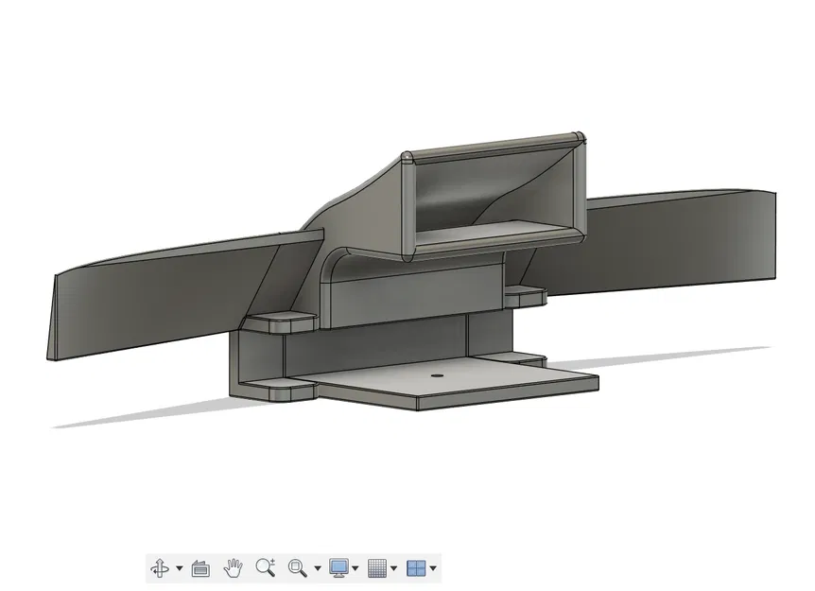This screenshot has width=815, height=591.
Task: Open the Grid and Snaps dropdown arrow
Action: (394, 568)
